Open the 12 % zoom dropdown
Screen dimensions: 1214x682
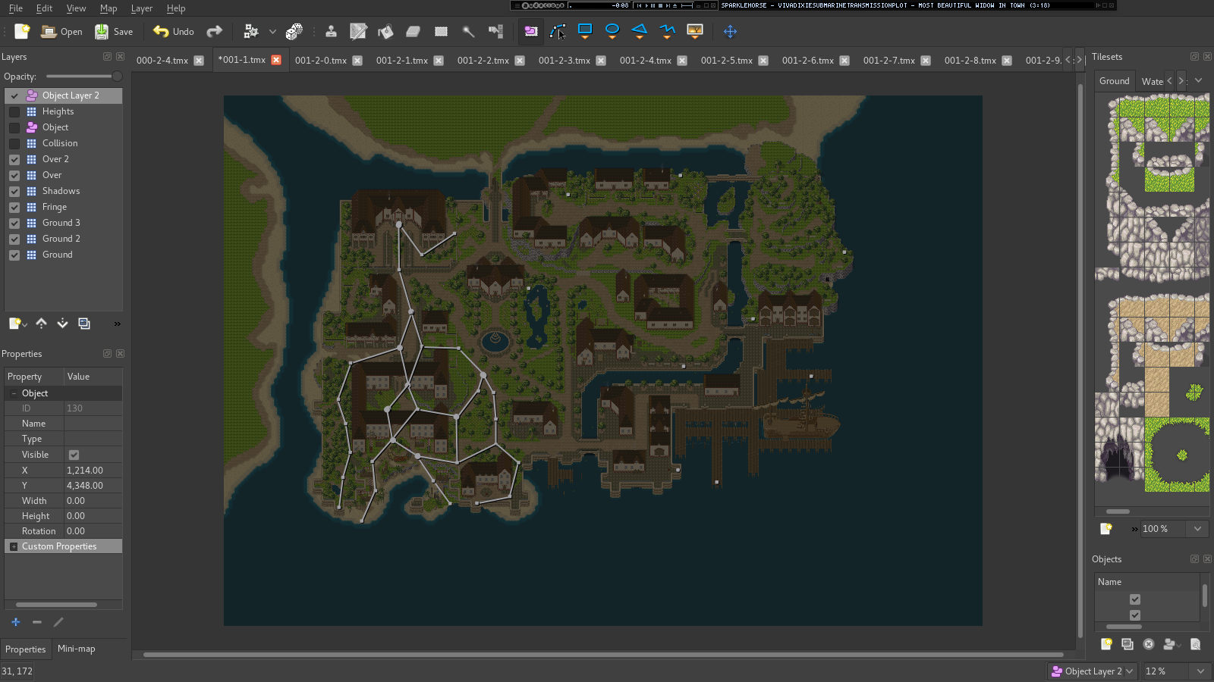[x=1176, y=671]
